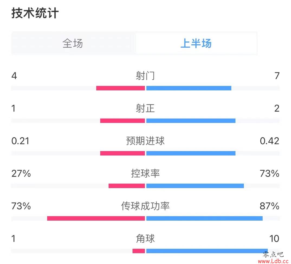291x264 pixels.
Task: Select the 上半场 tab
Action: click(x=196, y=43)
